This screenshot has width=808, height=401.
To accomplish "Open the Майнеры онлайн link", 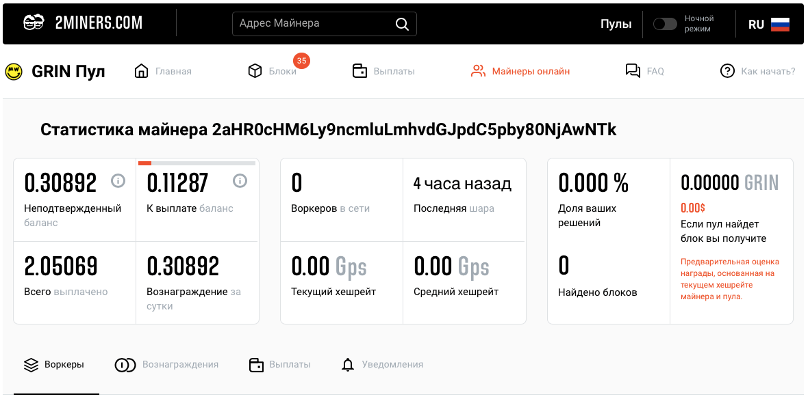I will click(520, 71).
